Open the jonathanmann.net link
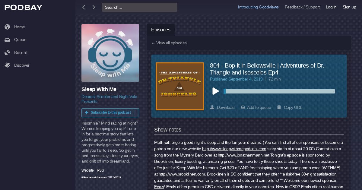The height and width of the screenshot is (190, 362). pyautogui.click(x=244, y=155)
